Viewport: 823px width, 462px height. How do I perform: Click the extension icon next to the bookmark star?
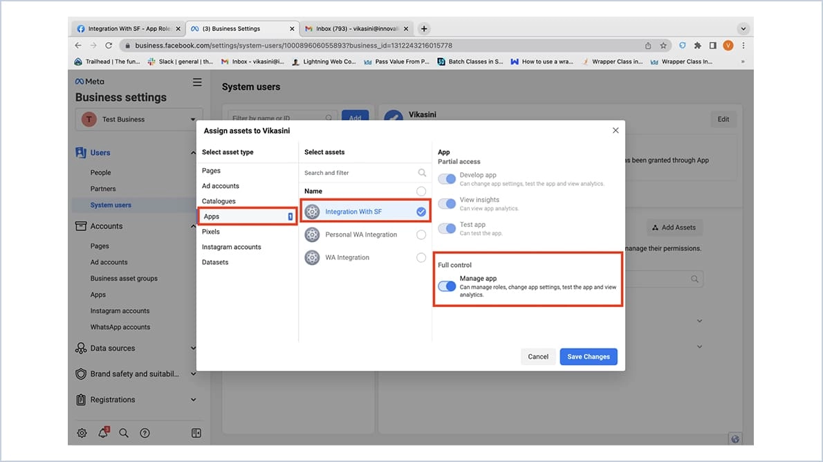coord(683,46)
